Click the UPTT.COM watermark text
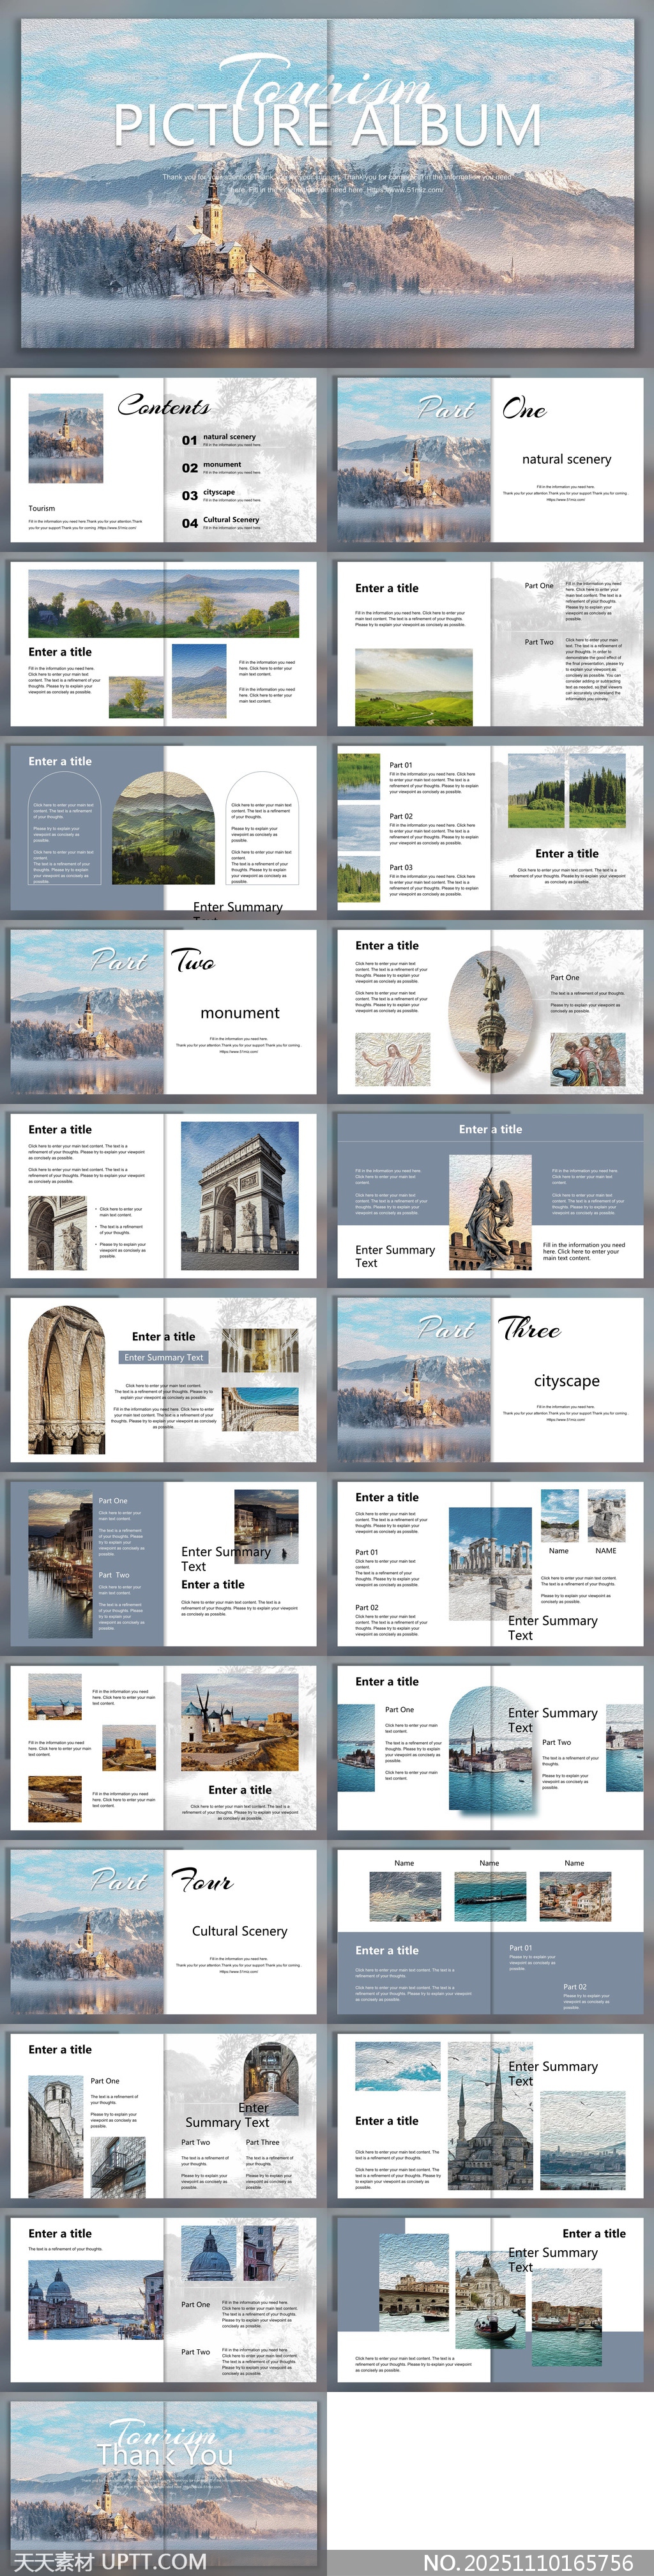The height and width of the screenshot is (2576, 654). coord(154,2561)
